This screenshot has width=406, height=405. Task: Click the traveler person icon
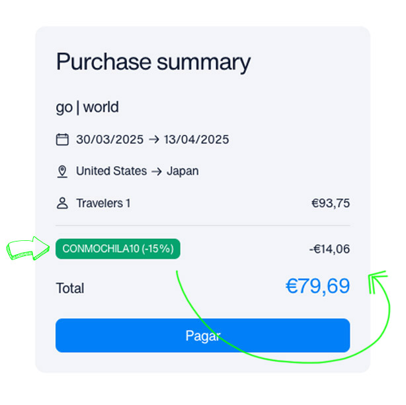(x=62, y=203)
